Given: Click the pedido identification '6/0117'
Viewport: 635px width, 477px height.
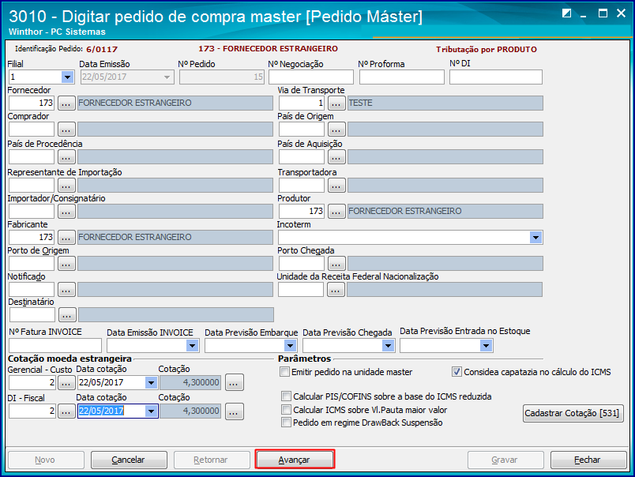Looking at the screenshot, I should click(102, 50).
